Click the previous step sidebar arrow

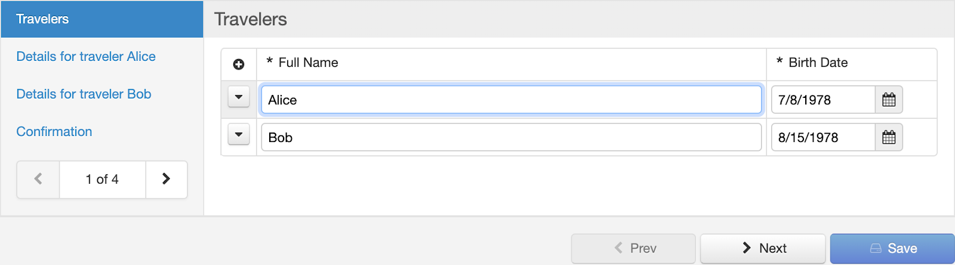(x=38, y=179)
